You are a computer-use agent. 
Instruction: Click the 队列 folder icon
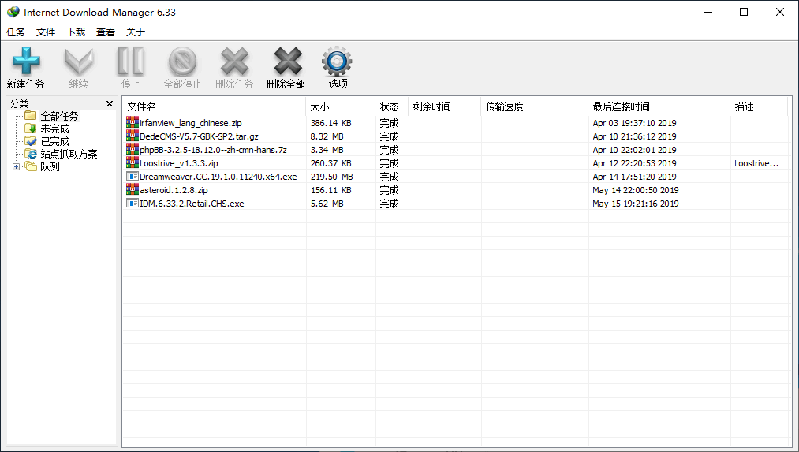31,166
